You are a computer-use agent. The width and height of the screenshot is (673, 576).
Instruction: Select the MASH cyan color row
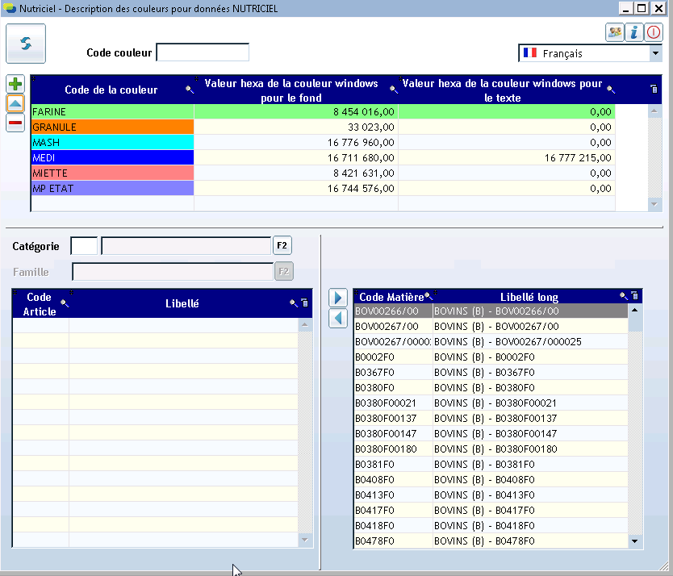tap(324, 143)
